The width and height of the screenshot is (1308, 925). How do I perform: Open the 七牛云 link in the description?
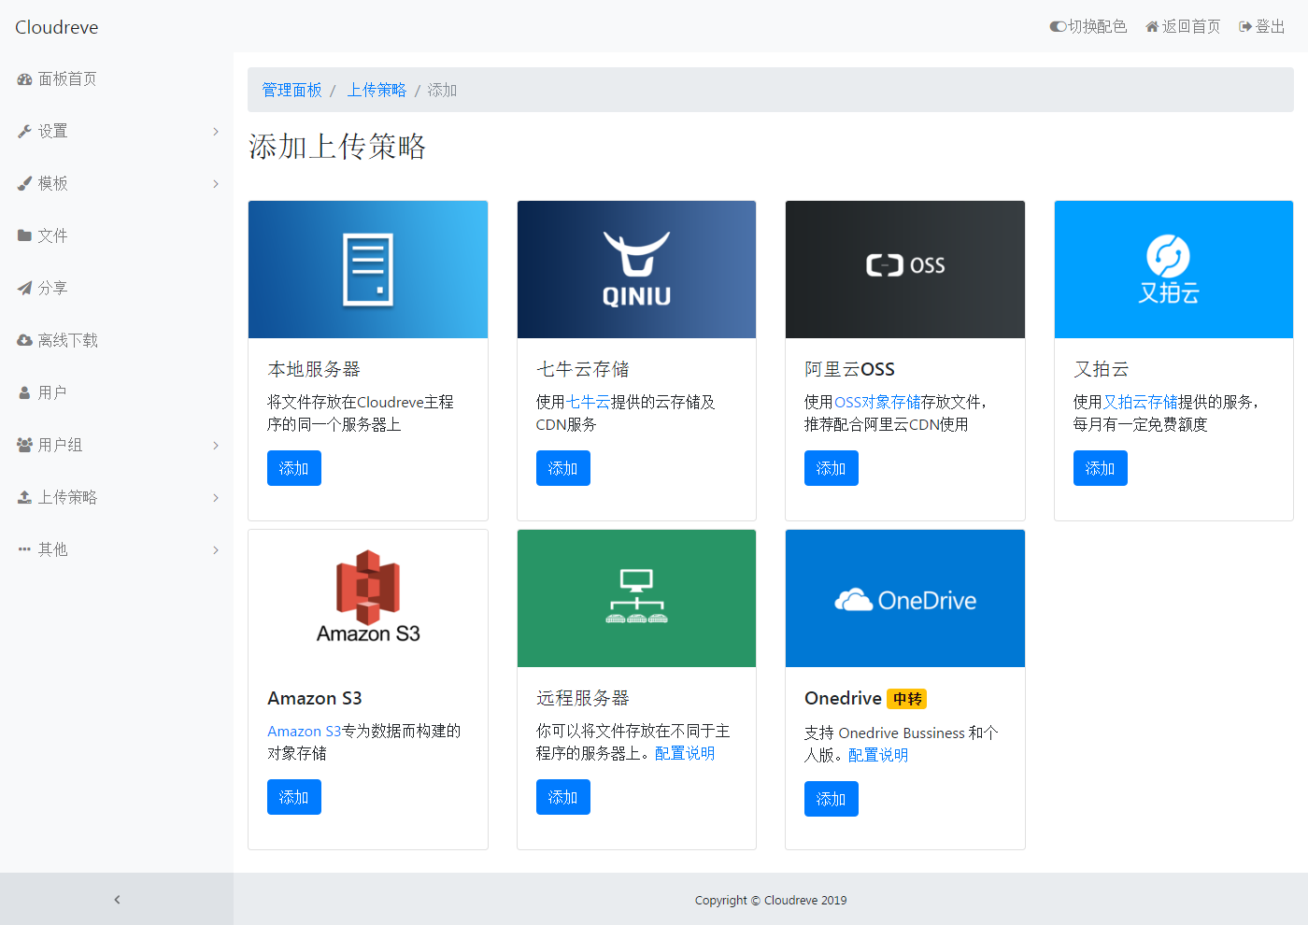(x=589, y=402)
